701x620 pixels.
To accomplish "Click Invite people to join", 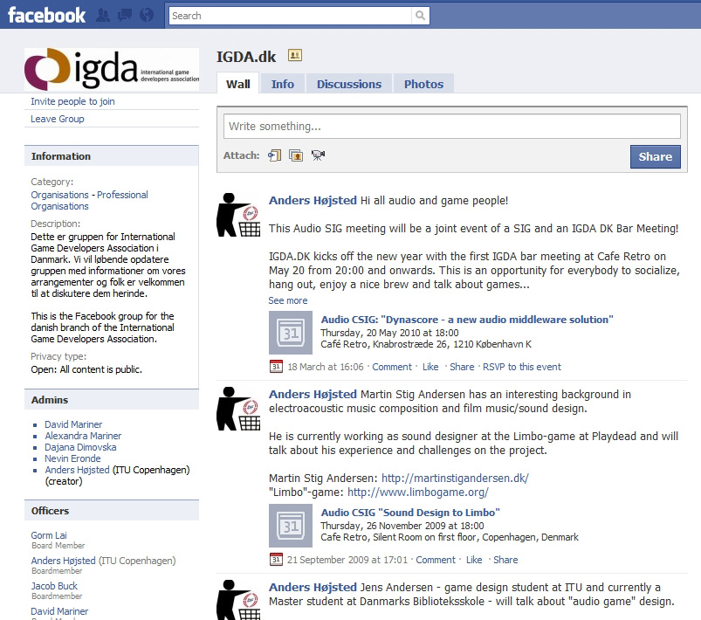I will (x=72, y=101).
